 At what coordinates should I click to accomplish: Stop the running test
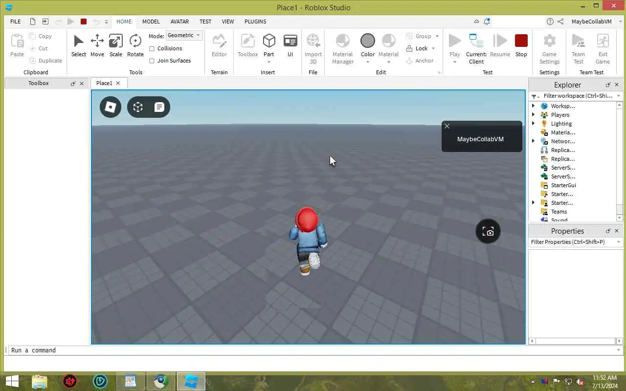click(x=521, y=45)
